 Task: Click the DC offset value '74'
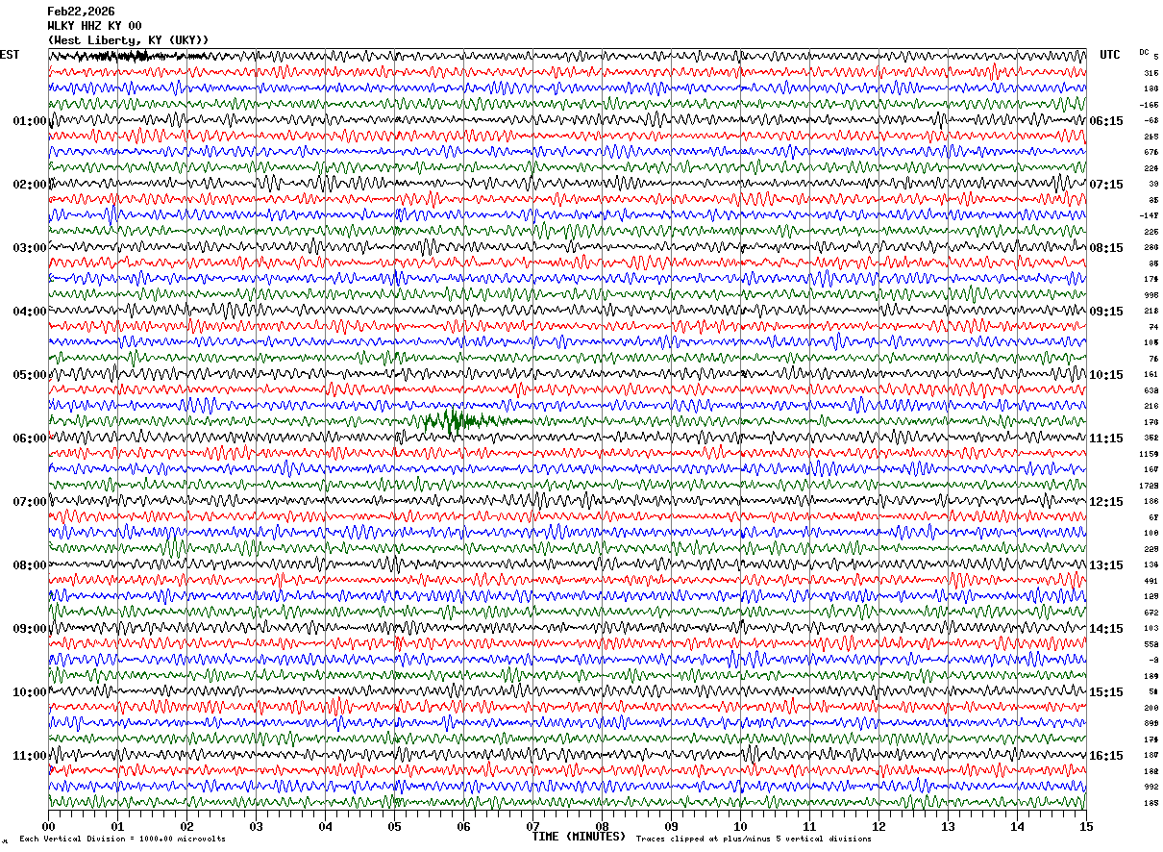1153,327
